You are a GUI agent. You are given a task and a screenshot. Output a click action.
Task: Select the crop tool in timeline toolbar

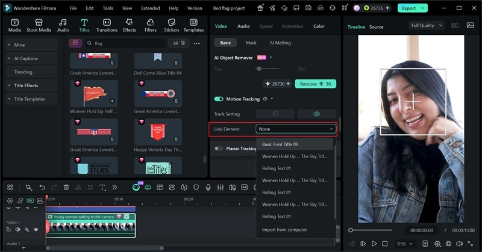click(90, 187)
